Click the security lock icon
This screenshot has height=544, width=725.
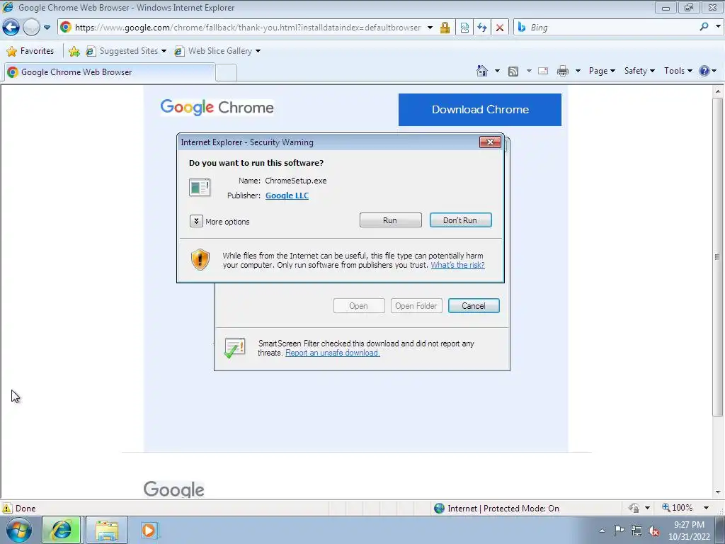pos(445,28)
